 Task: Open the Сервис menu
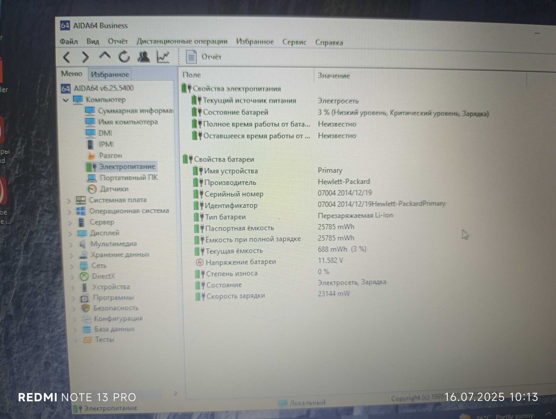coord(294,42)
